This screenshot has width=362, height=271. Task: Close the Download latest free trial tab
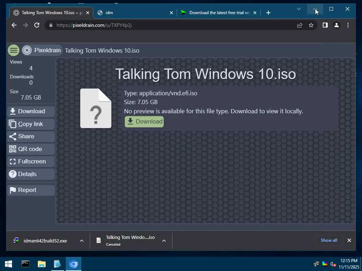[x=255, y=13]
